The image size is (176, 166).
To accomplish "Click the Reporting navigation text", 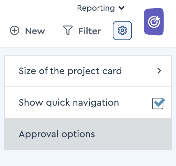I will click(x=96, y=8).
